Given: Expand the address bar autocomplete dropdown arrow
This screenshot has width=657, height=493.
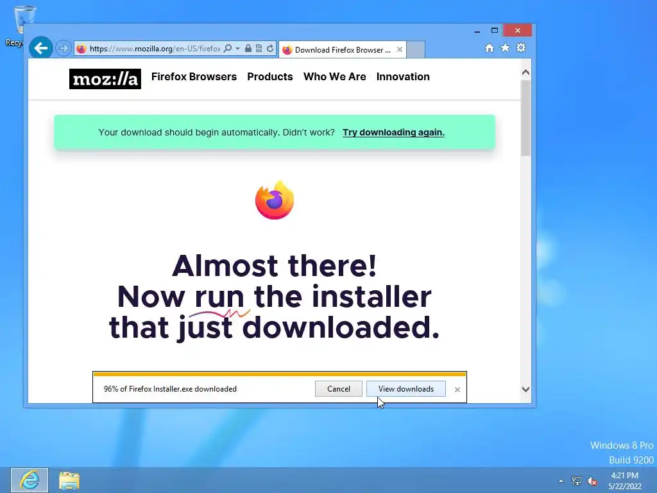Looking at the screenshot, I should pos(237,49).
